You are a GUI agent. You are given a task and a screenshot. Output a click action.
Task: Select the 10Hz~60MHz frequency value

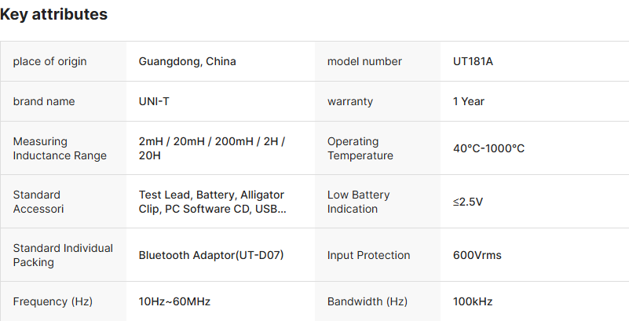174,301
